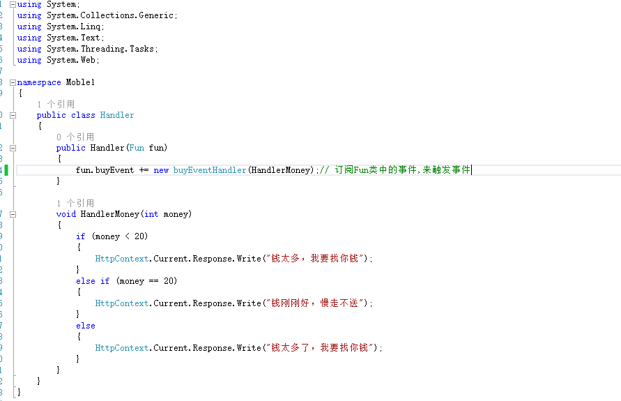Collapse the HandlerMoney method outline box

coord(13,214)
